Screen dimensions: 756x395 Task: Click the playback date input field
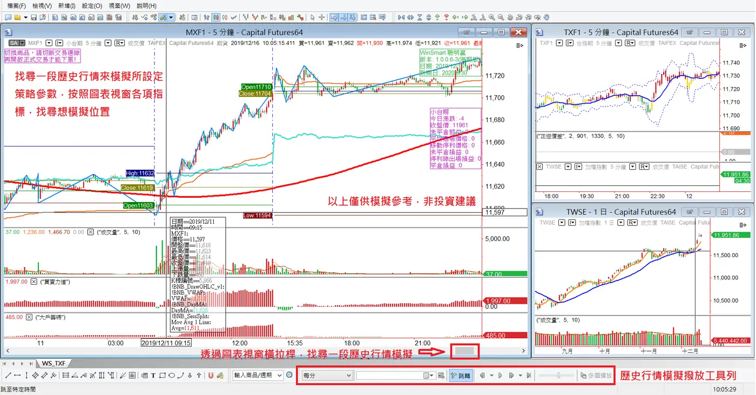396,376
